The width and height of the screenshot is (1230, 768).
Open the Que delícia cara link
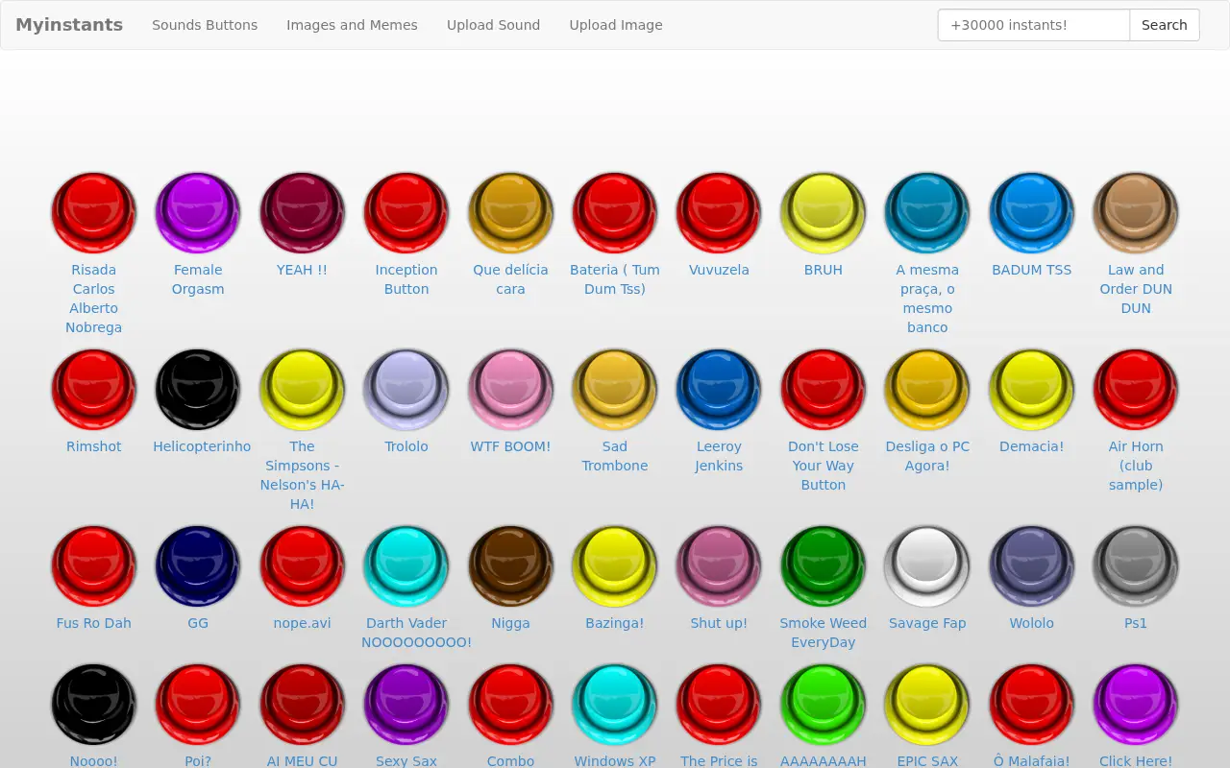[x=510, y=279]
